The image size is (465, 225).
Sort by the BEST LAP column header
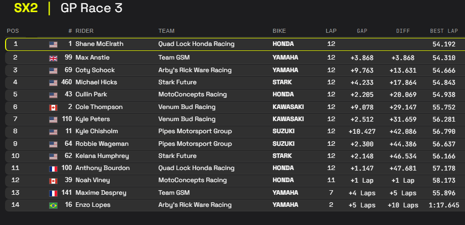point(444,31)
